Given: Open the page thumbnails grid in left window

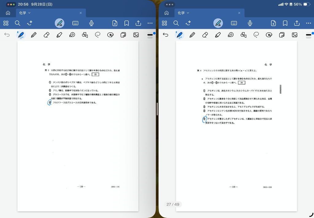Looking at the screenshot, I should tap(6, 23).
